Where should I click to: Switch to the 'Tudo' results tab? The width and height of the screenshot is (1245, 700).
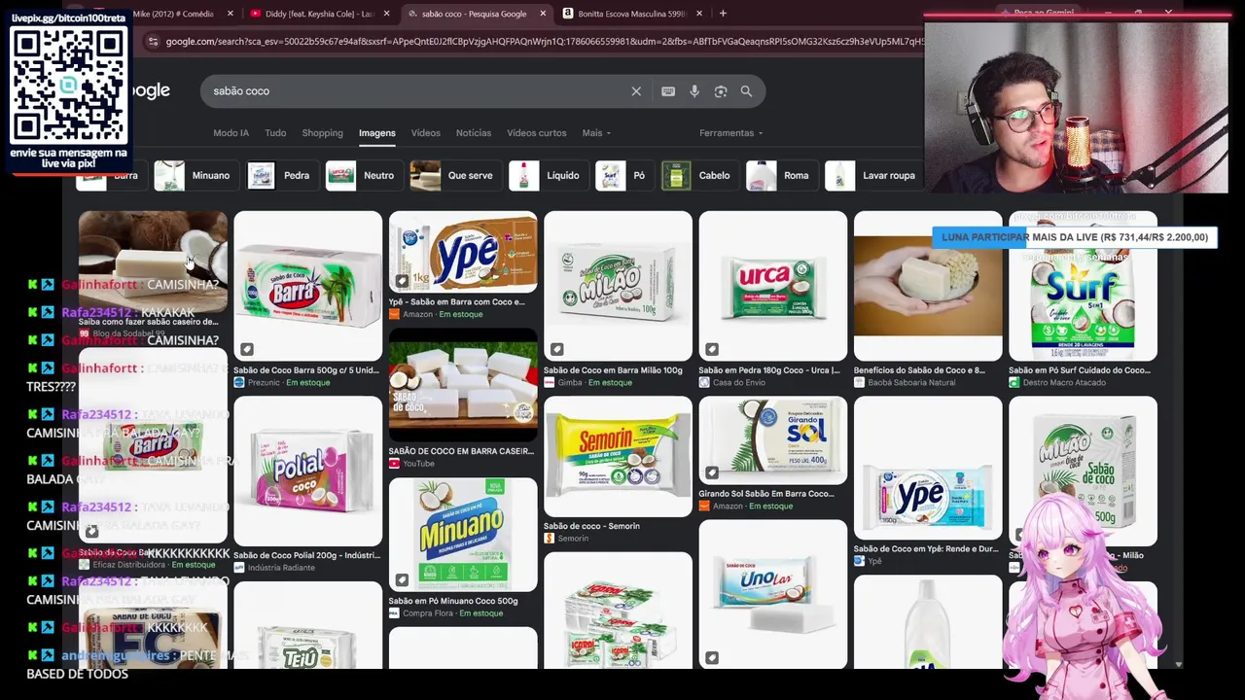(275, 133)
